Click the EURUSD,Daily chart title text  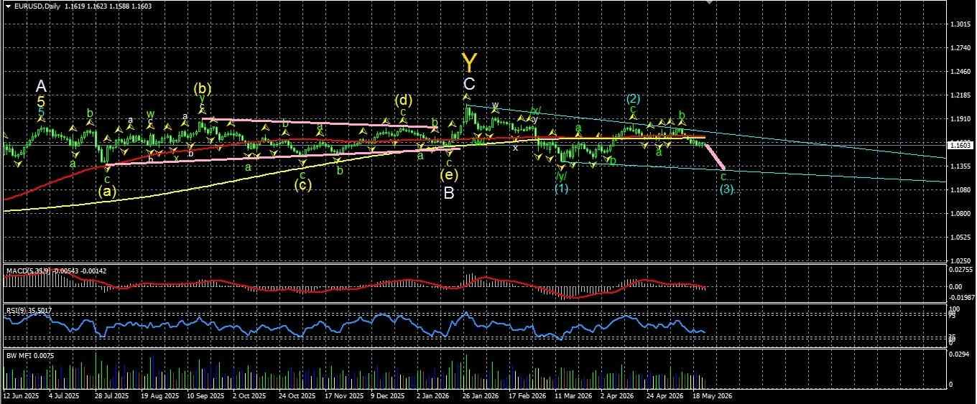[x=37, y=7]
